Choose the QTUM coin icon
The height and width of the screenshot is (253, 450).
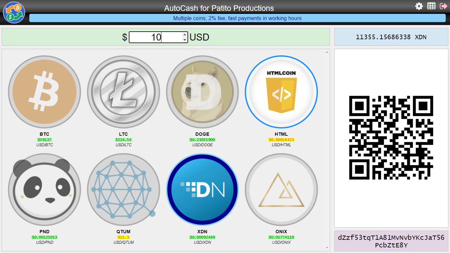(124, 189)
